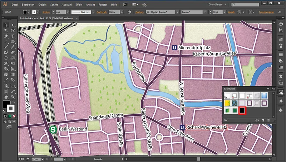Viewport: 286px width, 162px height.
Task: Change screen mode button
Action: click(9, 127)
